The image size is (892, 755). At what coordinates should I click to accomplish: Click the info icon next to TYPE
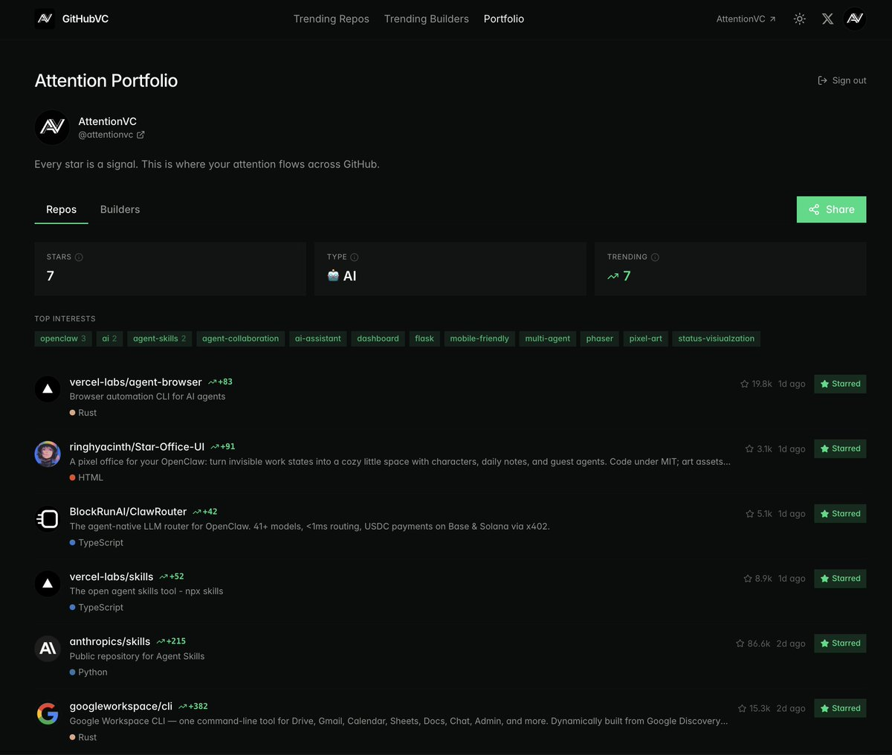tap(355, 257)
